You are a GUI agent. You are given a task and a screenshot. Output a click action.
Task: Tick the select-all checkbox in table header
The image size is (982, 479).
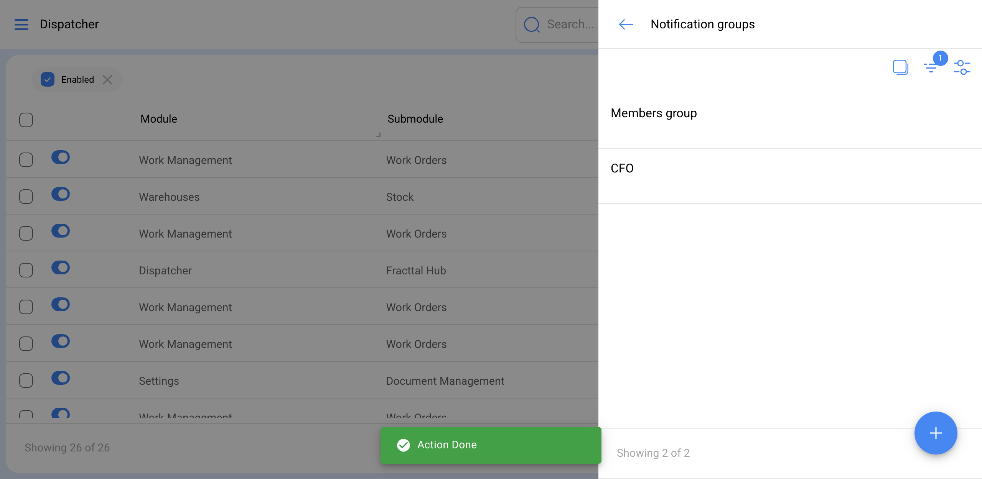click(26, 120)
